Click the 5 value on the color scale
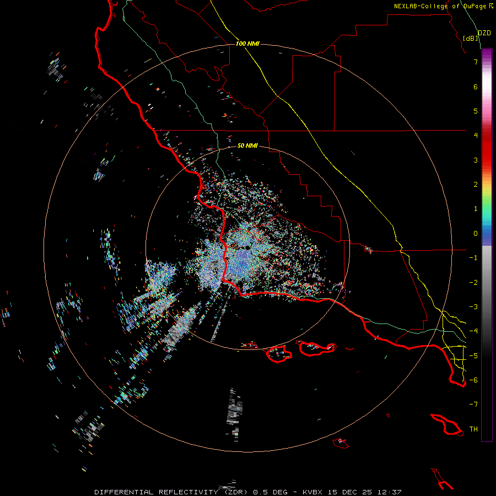Viewport: 496px width, 496px height. (x=476, y=111)
